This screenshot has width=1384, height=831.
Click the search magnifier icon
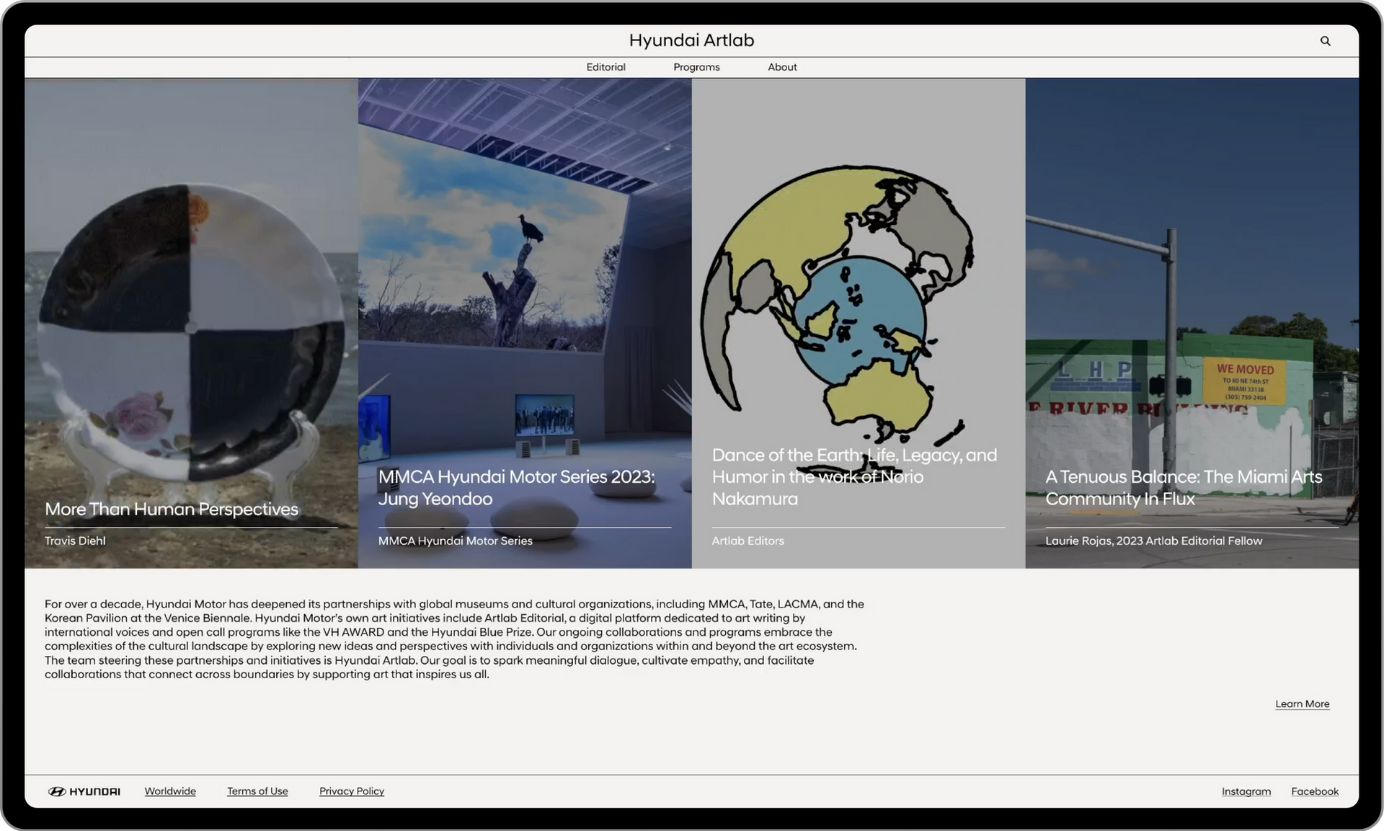[x=1325, y=41]
